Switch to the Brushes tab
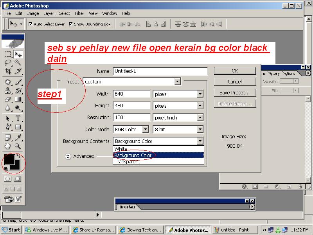Screen dimensions: 313x235 pyautogui.click(x=127, y=207)
